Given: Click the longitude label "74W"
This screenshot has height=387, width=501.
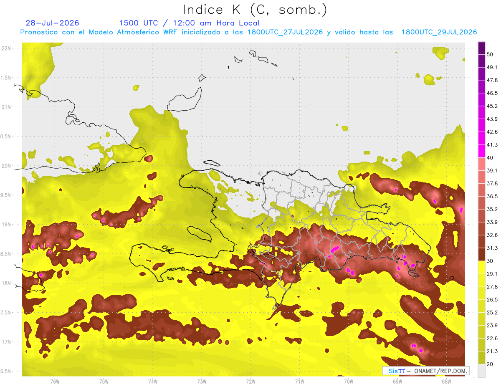Looking at the screenshot, I should (153, 382).
